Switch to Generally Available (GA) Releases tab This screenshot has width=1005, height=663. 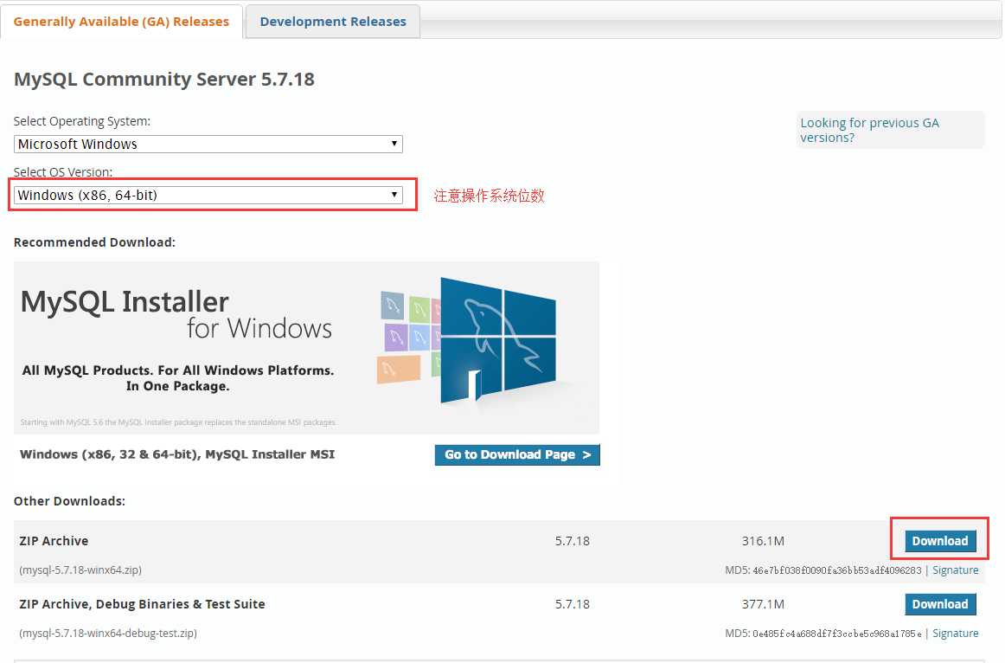pyautogui.click(x=121, y=22)
